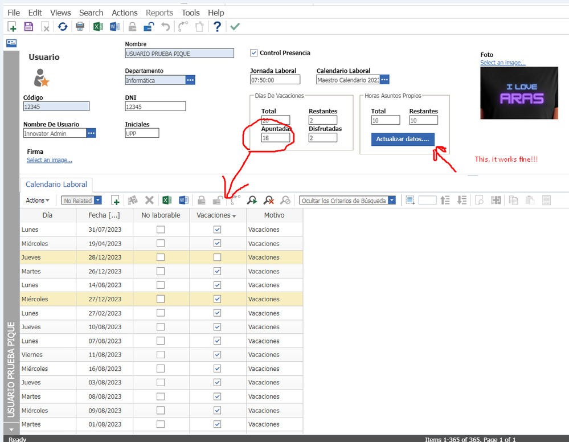Open the Actions dropdown in the relationship toolbar
The height and width of the screenshot is (442, 569).
click(x=38, y=200)
